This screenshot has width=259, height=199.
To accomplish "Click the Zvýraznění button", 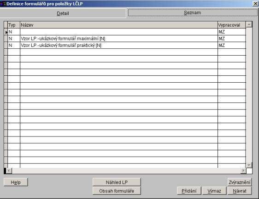I will (240, 182).
